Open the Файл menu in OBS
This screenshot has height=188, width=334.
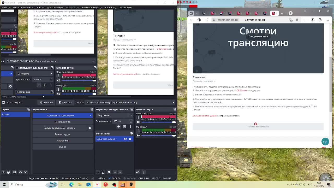click(x=6, y=8)
